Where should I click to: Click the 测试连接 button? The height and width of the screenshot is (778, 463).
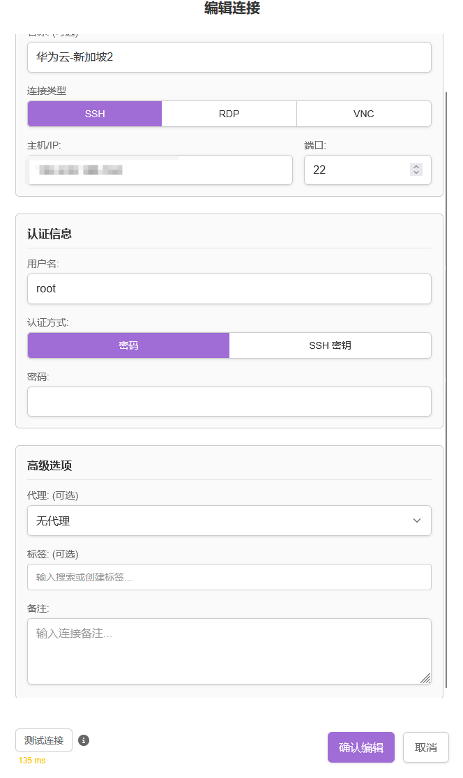click(x=44, y=740)
